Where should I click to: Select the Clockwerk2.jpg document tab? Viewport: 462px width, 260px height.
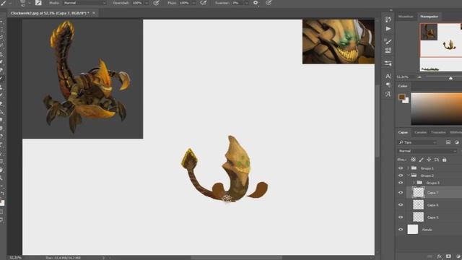pyautogui.click(x=50, y=13)
